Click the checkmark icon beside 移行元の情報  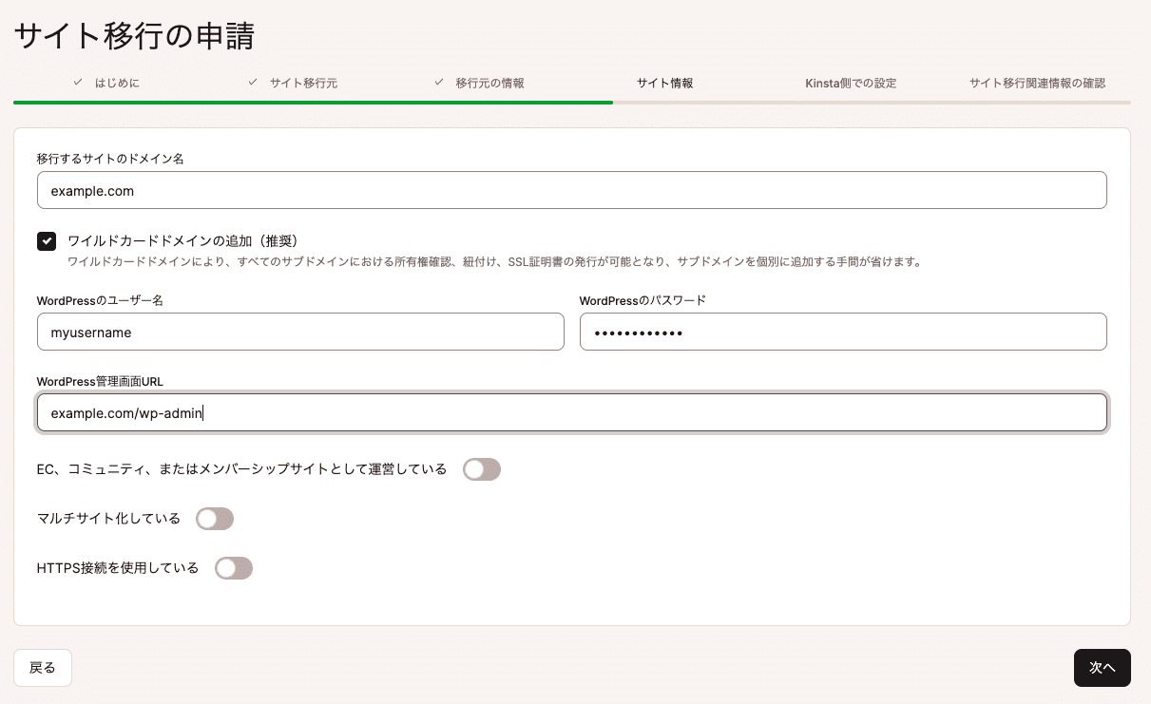439,83
